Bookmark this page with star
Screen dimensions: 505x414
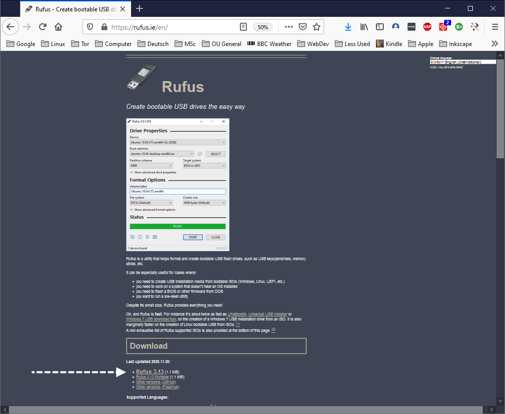pyautogui.click(x=317, y=27)
